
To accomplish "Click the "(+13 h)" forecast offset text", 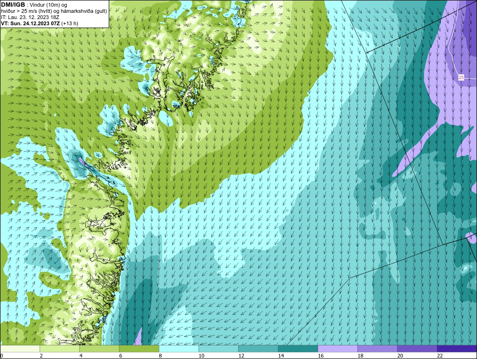I will 70,23.
